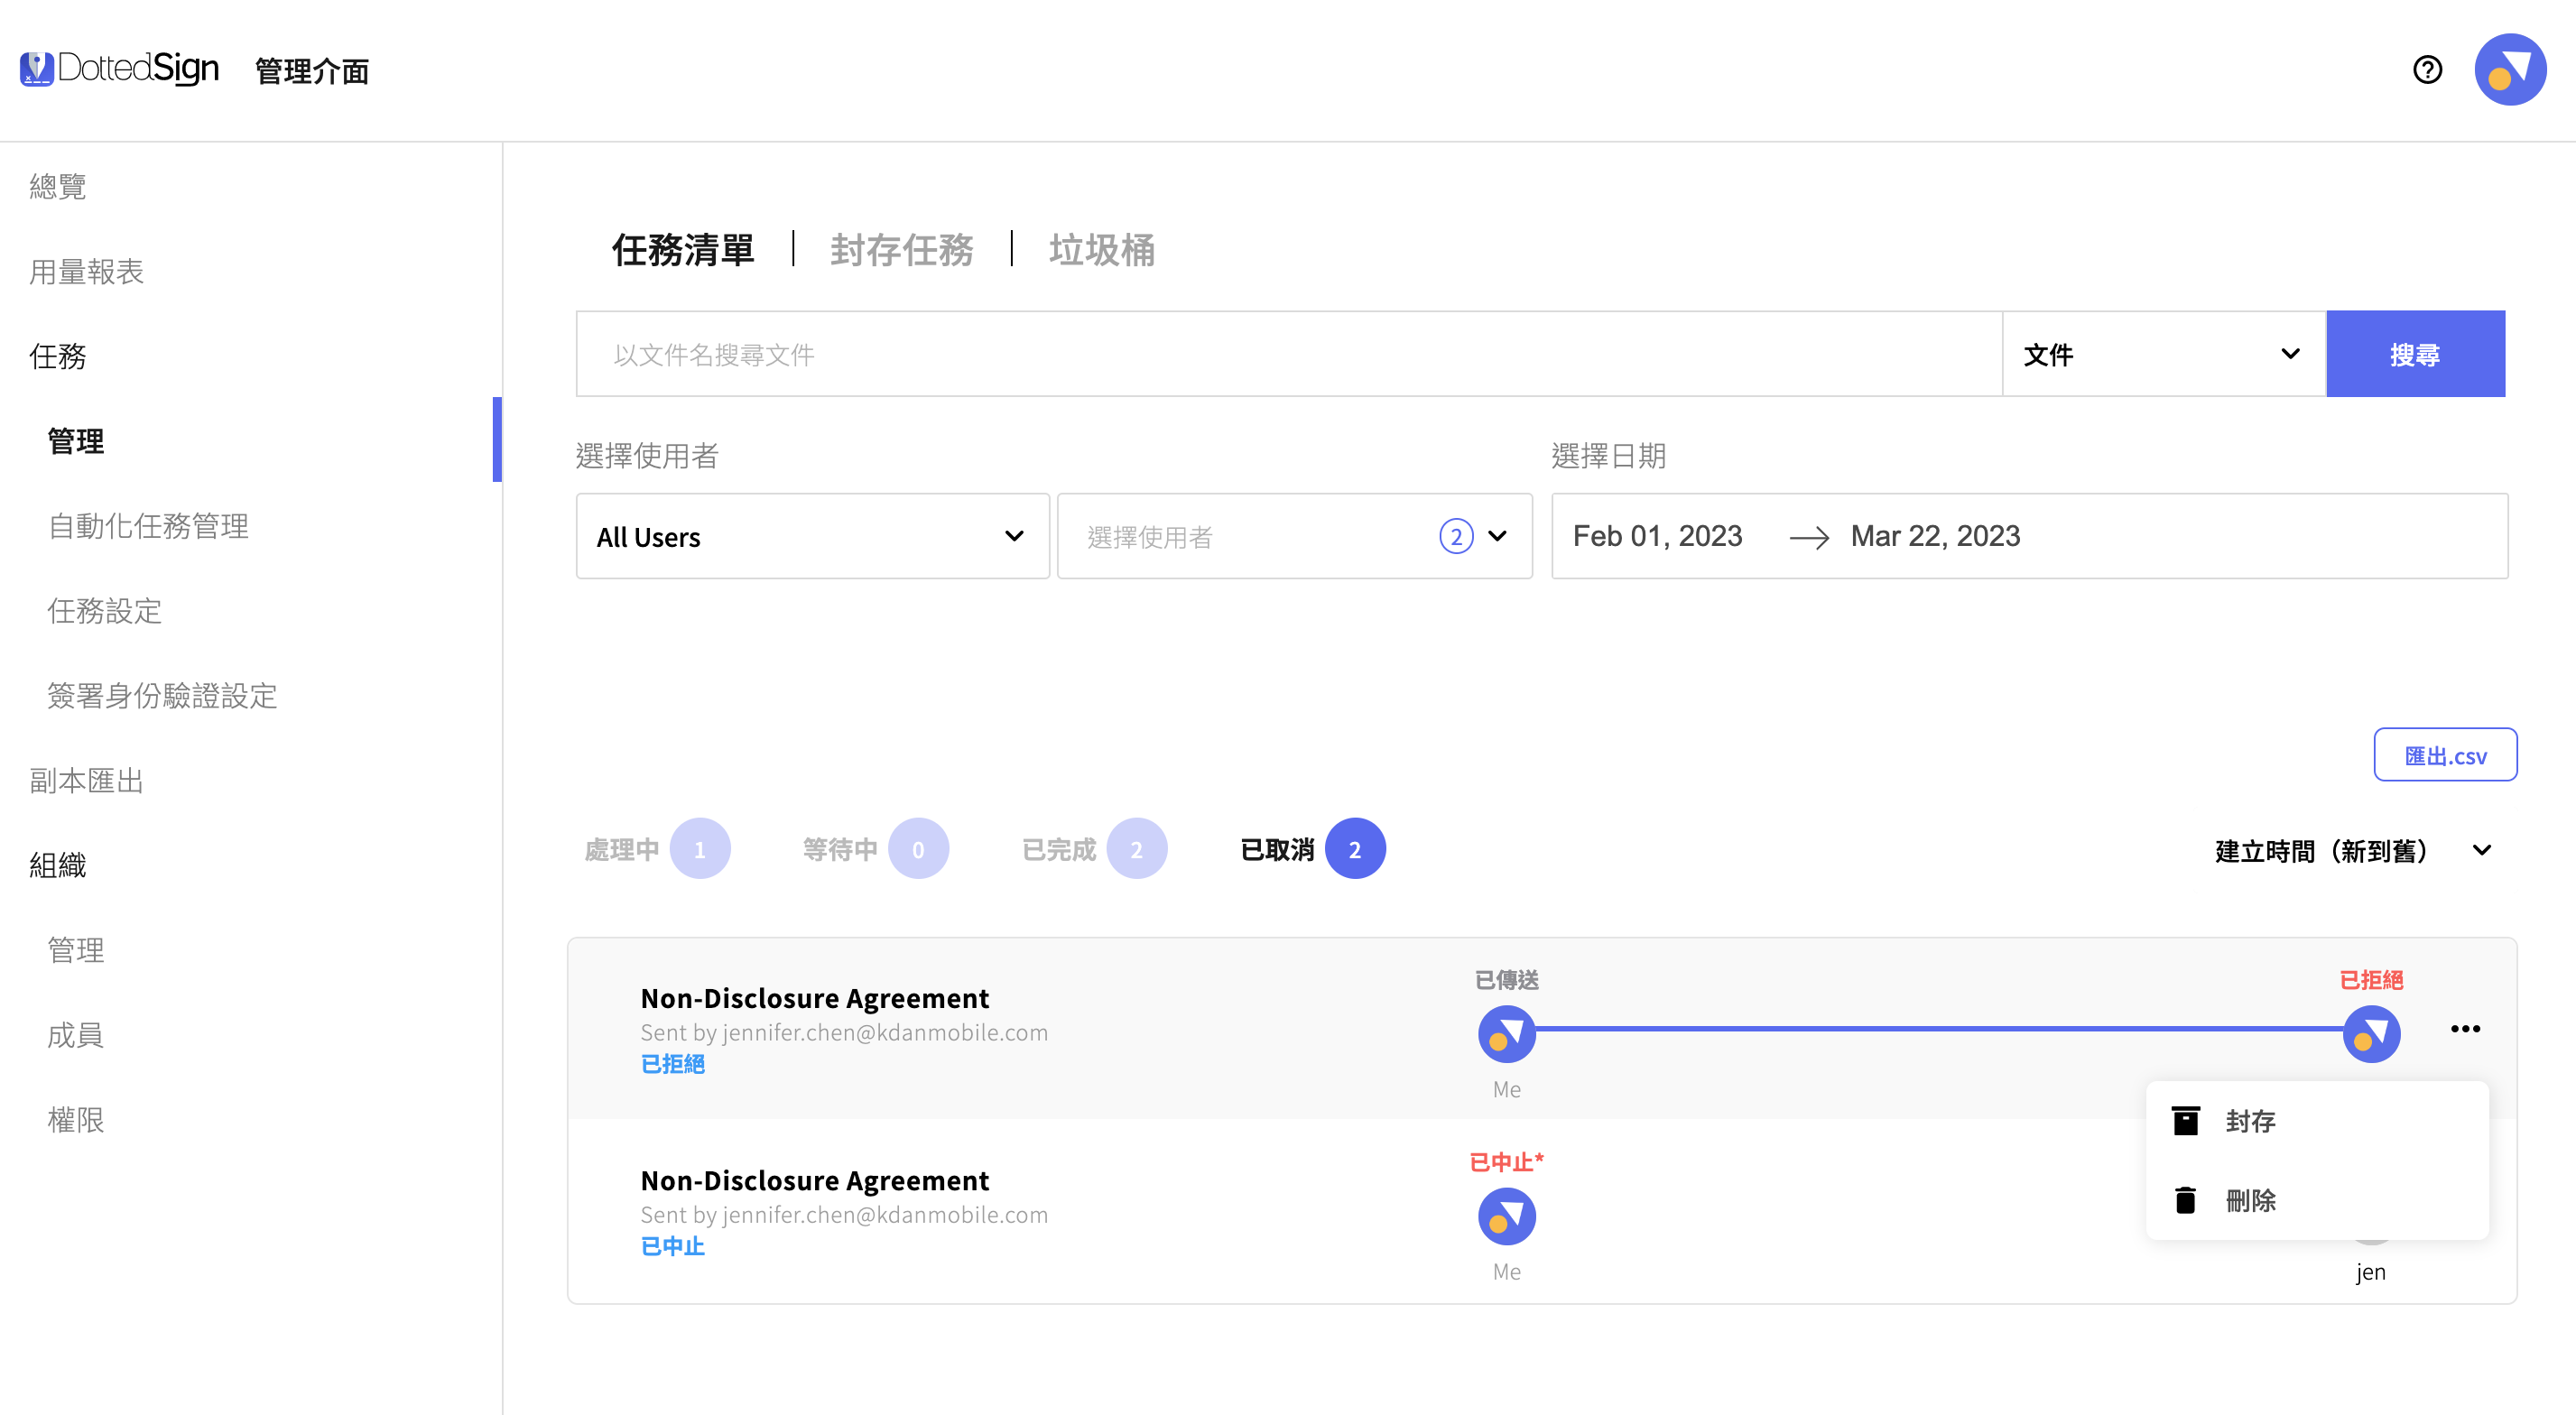Image resolution: width=2576 pixels, height=1415 pixels.
Task: Click the jen signer name
Action: pyautogui.click(x=2371, y=1272)
